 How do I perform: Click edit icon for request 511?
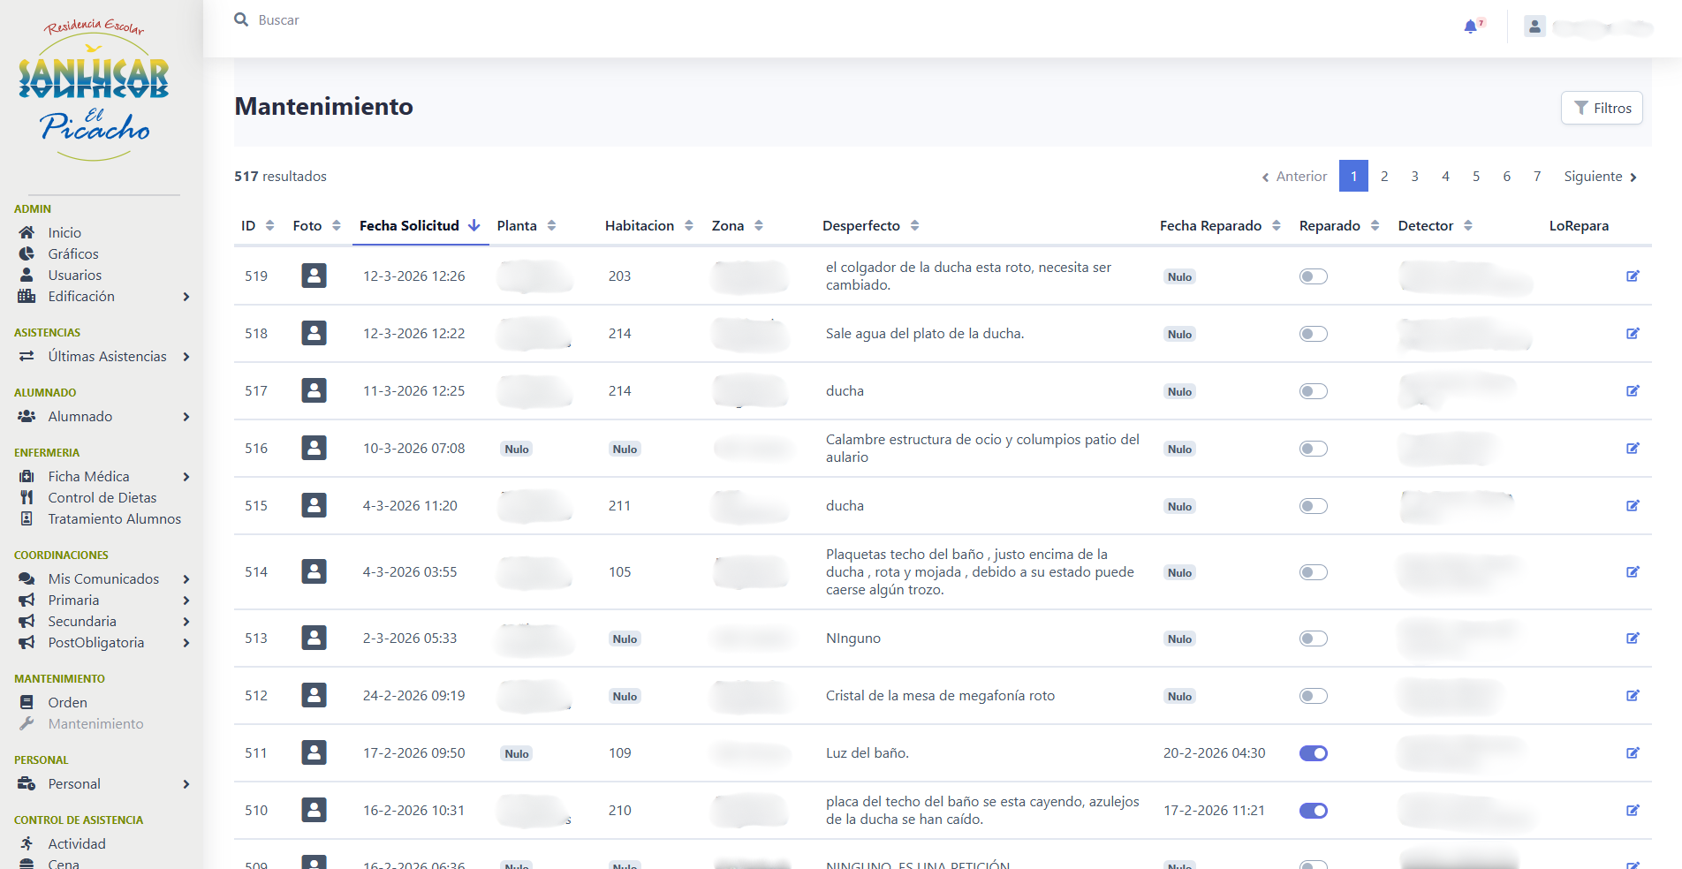pyautogui.click(x=1633, y=753)
